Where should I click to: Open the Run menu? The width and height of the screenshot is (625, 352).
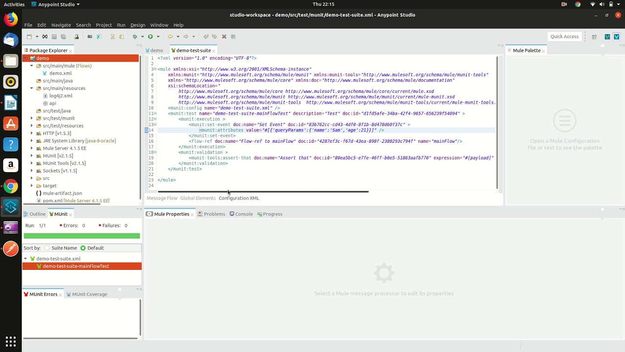(x=121, y=25)
